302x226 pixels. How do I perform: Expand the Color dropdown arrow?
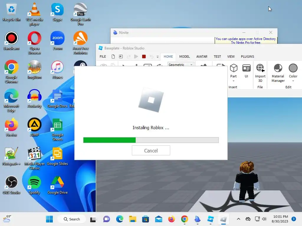(x=293, y=81)
